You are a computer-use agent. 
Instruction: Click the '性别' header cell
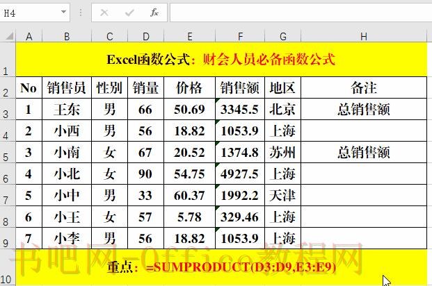pos(110,87)
